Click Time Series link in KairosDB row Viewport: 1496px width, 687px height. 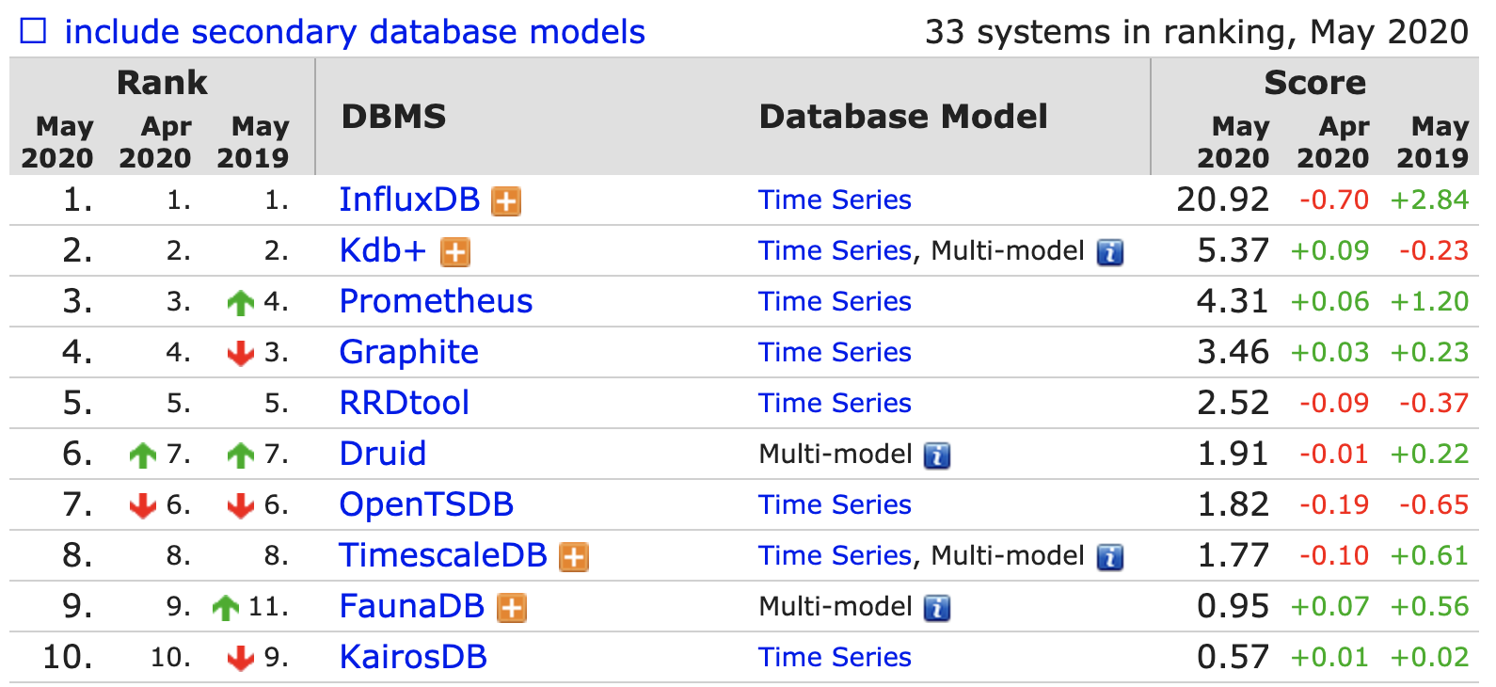(835, 657)
